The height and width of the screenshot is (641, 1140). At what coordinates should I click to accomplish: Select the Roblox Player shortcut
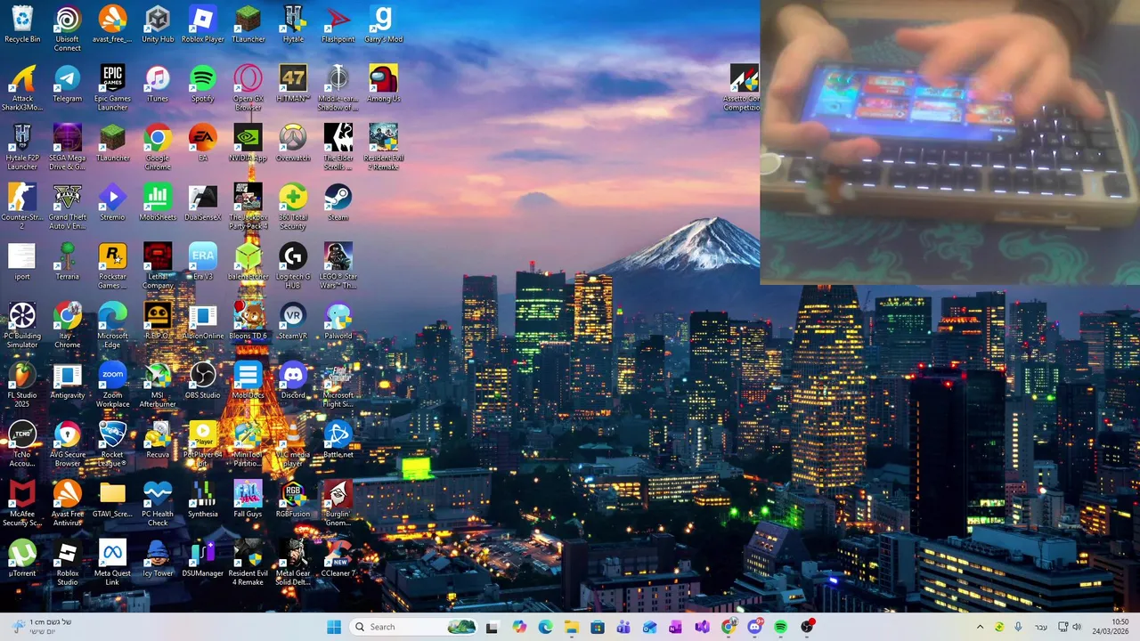pos(203,24)
